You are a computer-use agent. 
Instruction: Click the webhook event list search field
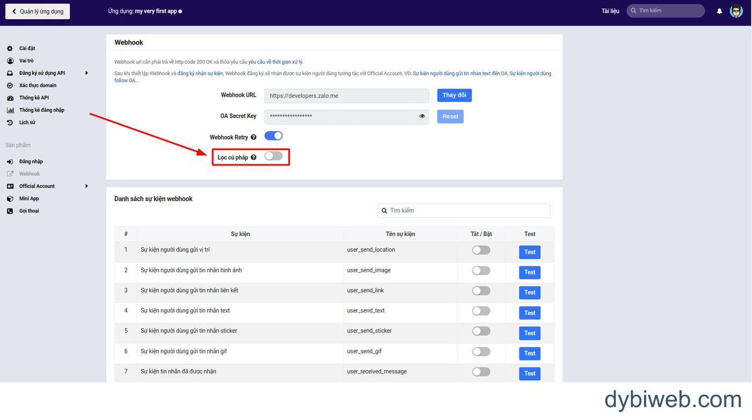click(x=464, y=211)
